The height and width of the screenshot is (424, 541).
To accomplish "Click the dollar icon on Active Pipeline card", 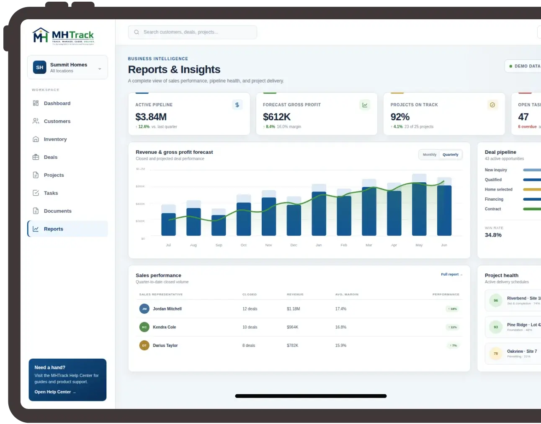I will 237,105.
